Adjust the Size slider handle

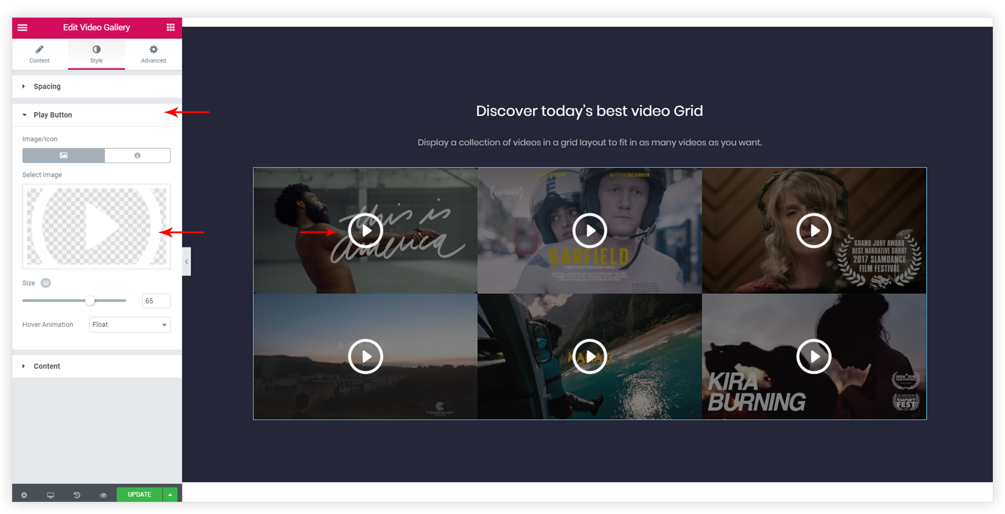tap(90, 300)
